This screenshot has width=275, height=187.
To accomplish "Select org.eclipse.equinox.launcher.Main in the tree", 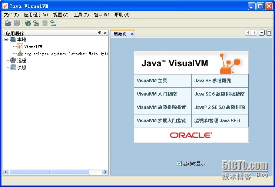I will pyautogui.click(x=66, y=54).
